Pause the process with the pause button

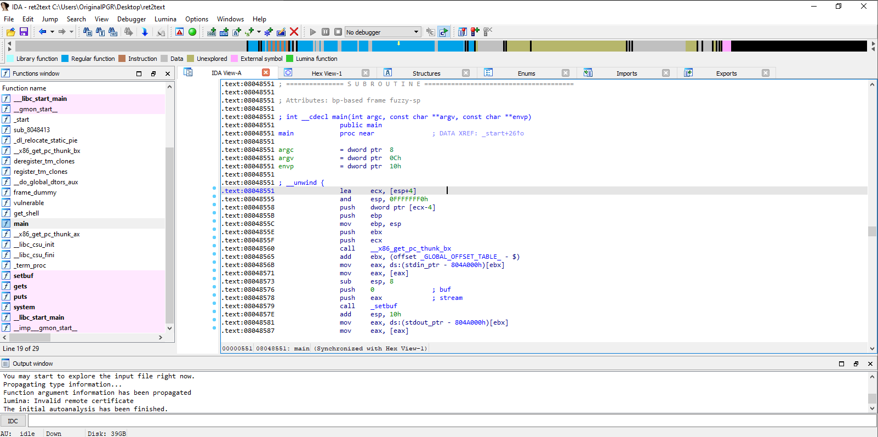[x=326, y=32]
